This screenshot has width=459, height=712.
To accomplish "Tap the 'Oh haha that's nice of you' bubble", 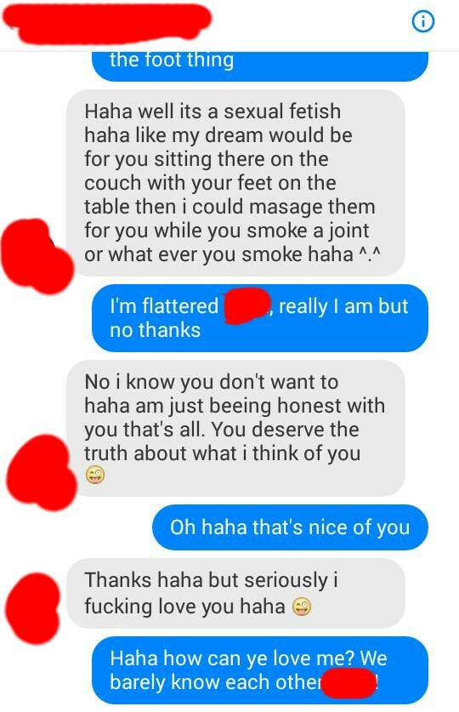I will click(291, 527).
